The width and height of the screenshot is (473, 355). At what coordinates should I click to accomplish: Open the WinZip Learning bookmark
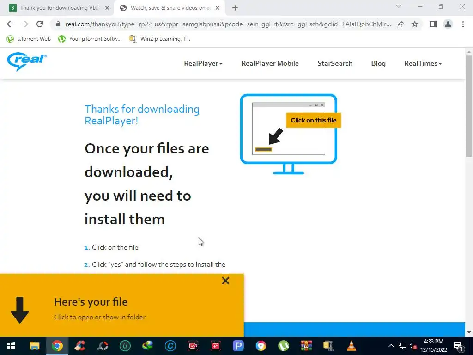(159, 39)
